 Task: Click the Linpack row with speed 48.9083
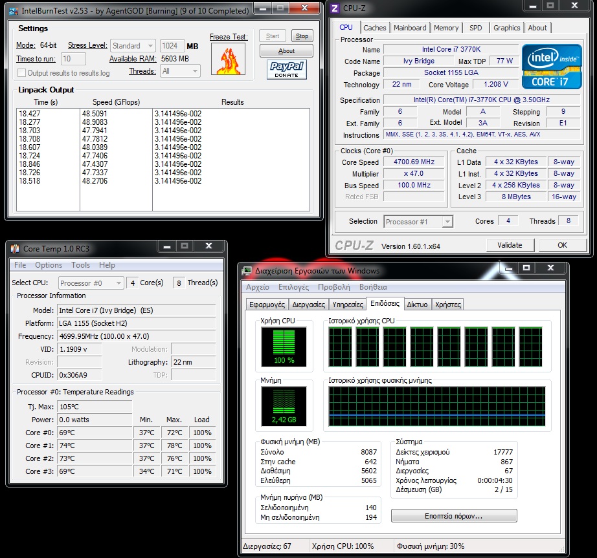pyautogui.click(x=163, y=122)
